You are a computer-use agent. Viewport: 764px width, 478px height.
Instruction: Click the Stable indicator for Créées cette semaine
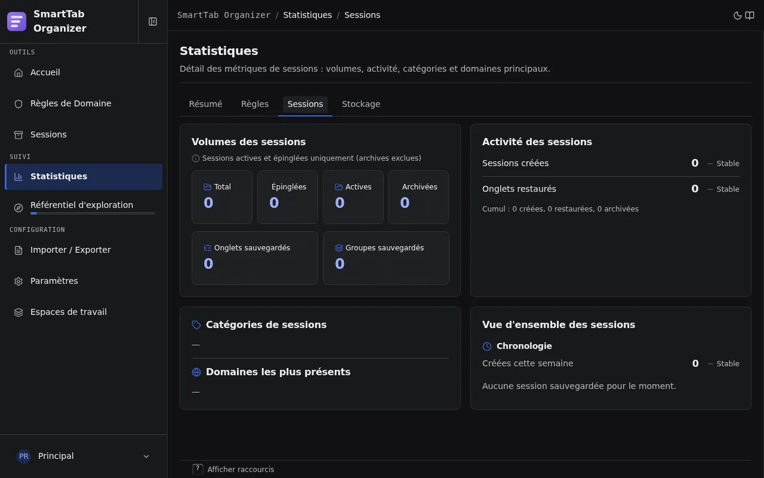pyautogui.click(x=723, y=364)
